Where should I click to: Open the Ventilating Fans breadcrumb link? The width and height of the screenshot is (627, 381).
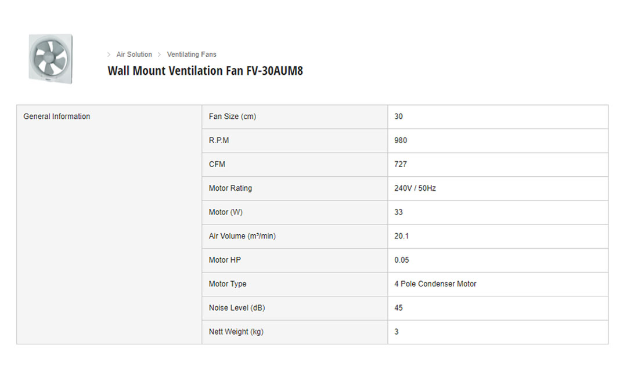(192, 55)
